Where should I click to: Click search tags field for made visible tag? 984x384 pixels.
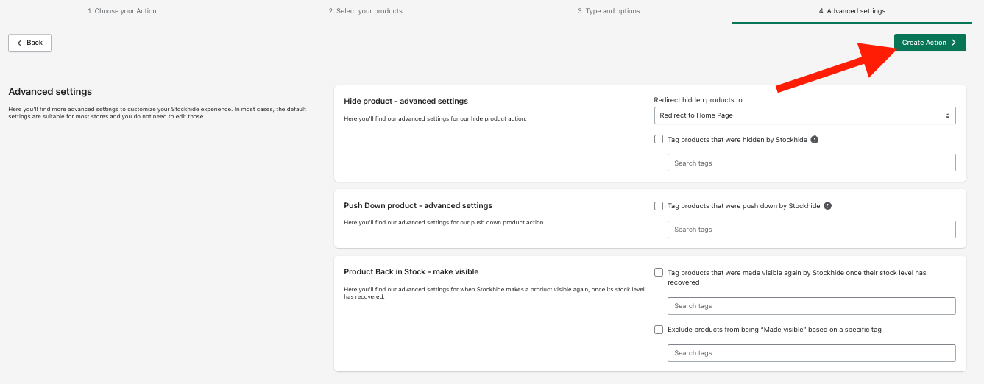click(x=811, y=306)
